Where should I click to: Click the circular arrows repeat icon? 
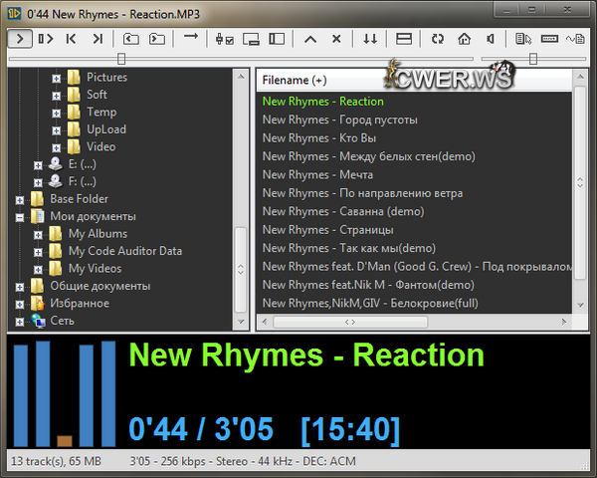438,39
